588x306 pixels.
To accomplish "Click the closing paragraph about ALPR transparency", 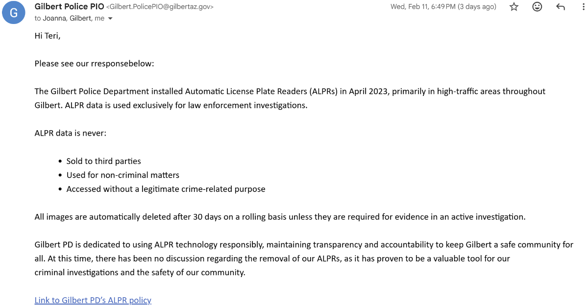I will (294, 258).
